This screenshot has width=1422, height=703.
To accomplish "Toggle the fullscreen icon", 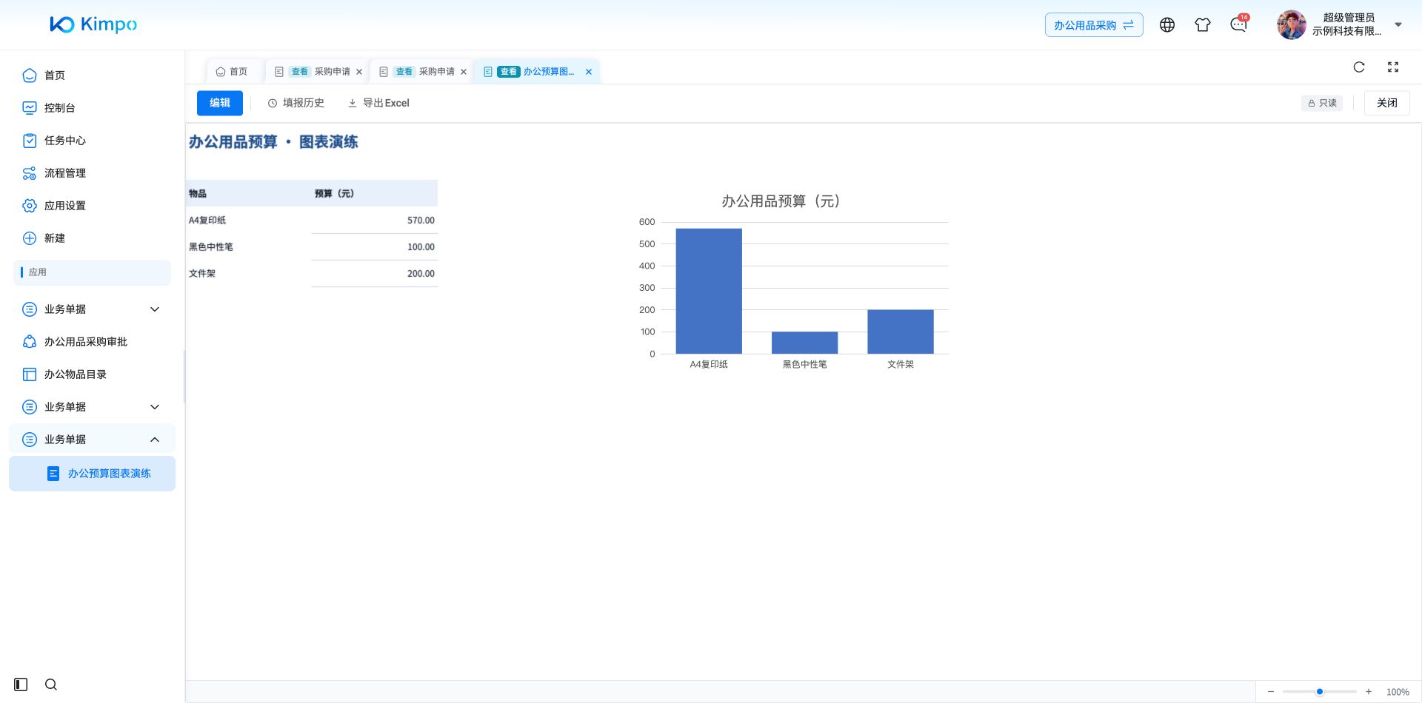I will pos(1393,67).
